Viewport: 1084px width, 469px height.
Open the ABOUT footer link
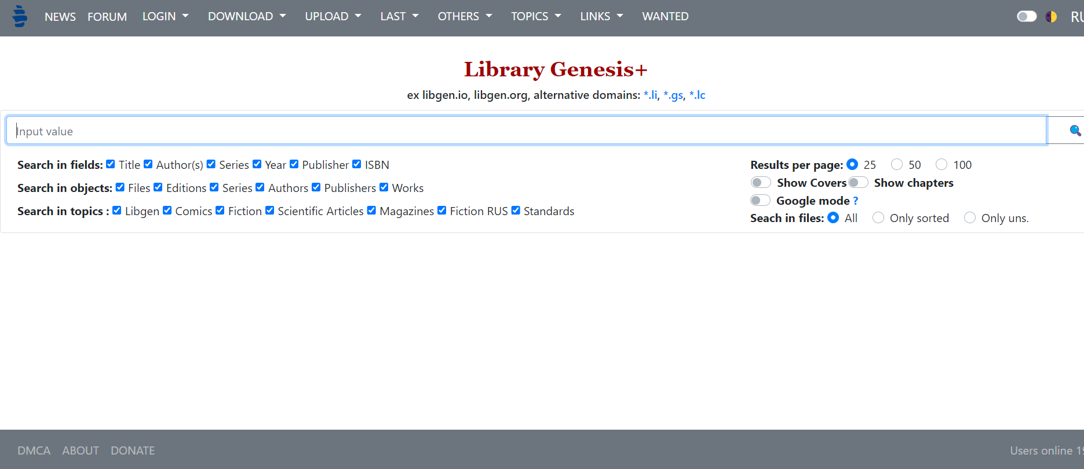[81, 450]
